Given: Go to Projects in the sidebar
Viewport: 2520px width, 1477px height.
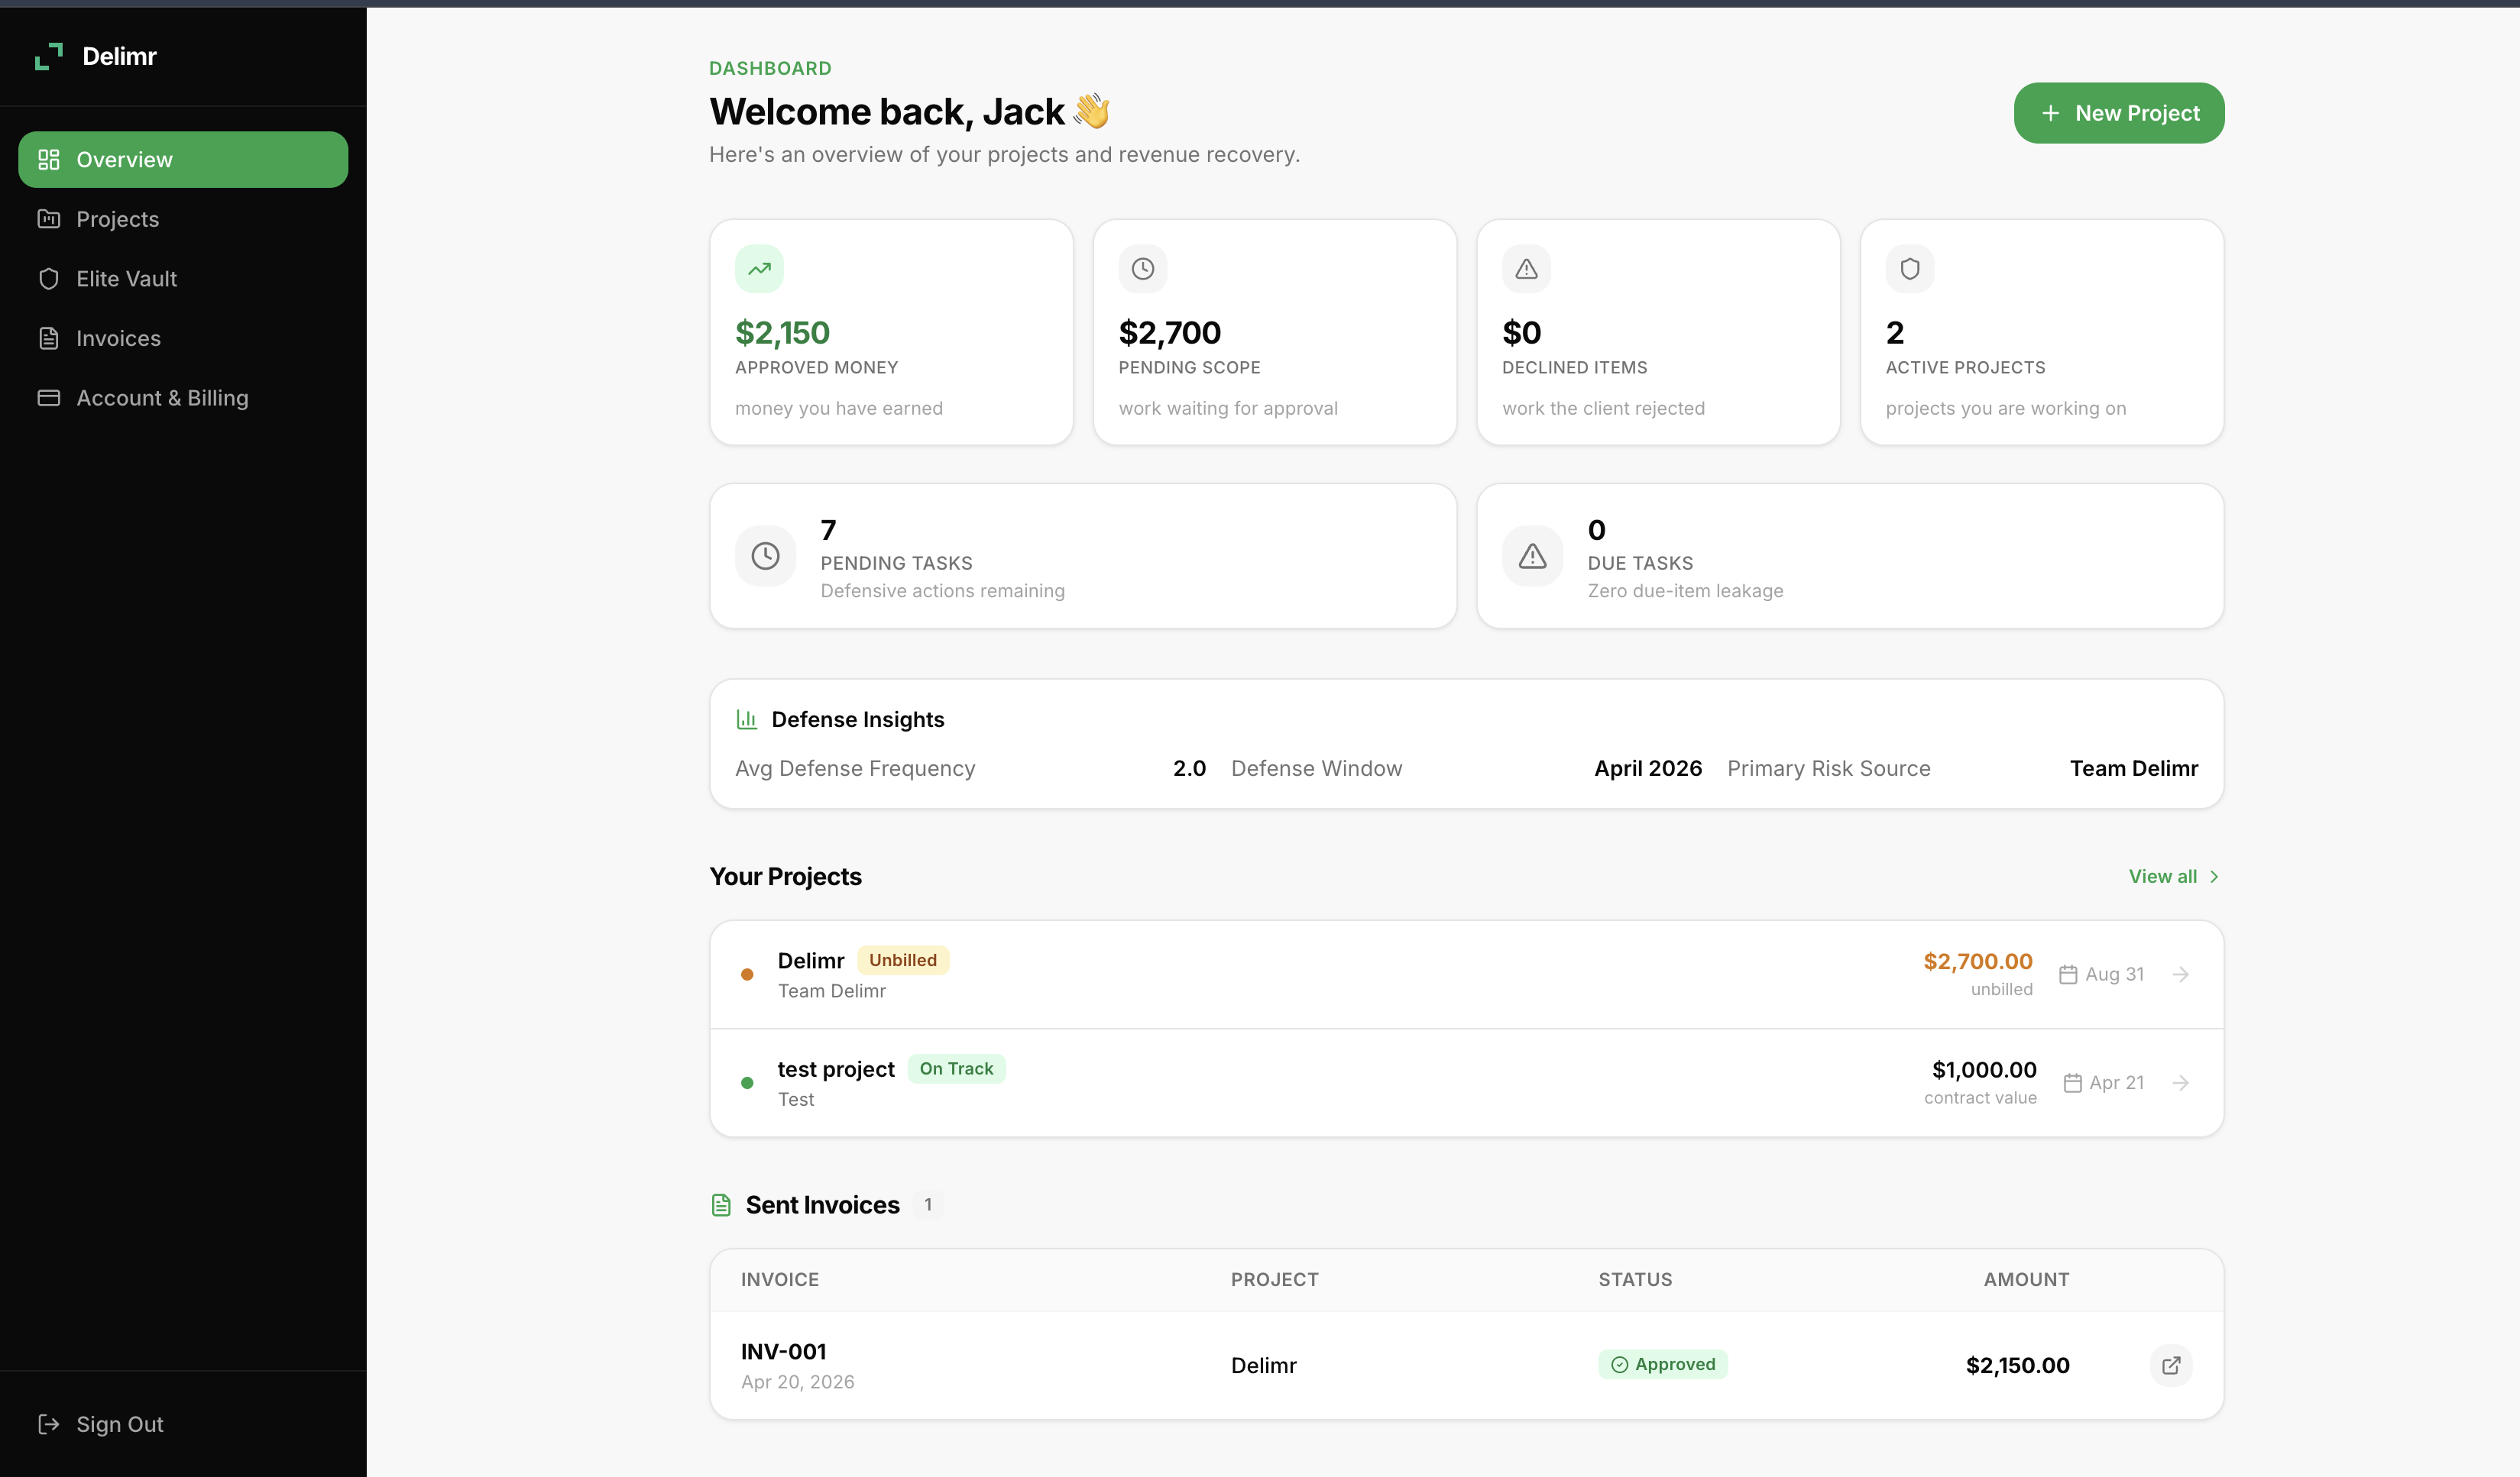Looking at the screenshot, I should click(117, 219).
